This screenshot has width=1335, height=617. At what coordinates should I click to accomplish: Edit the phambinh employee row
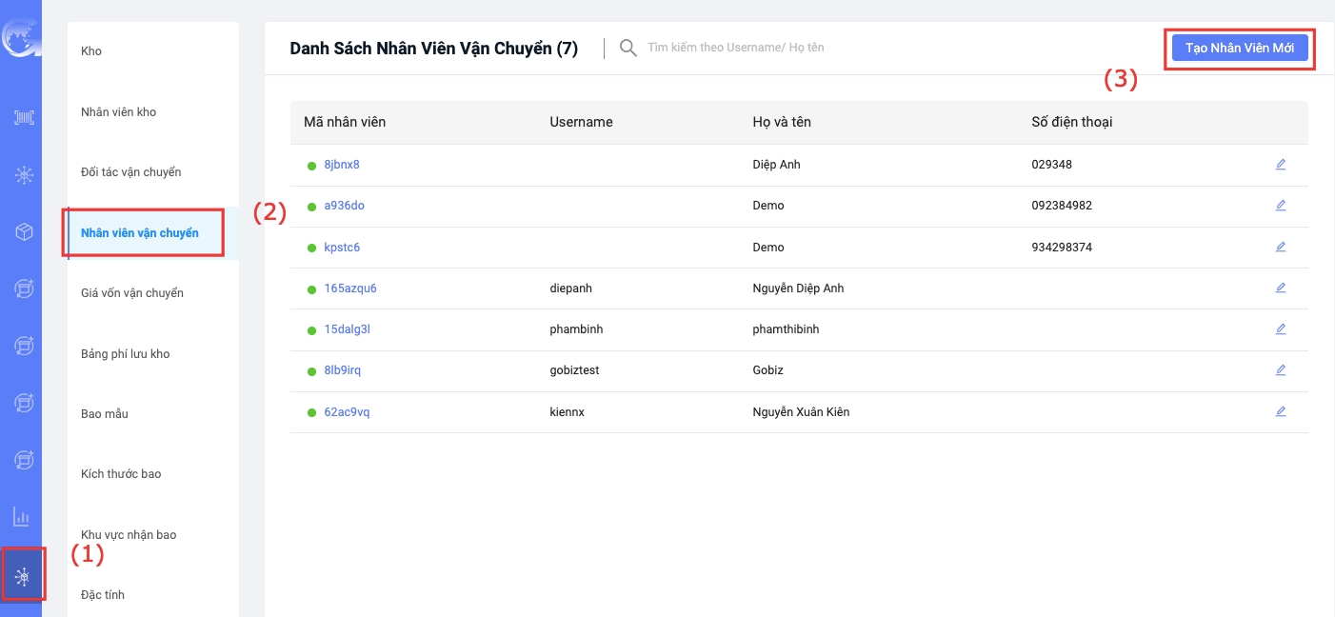[1280, 328]
